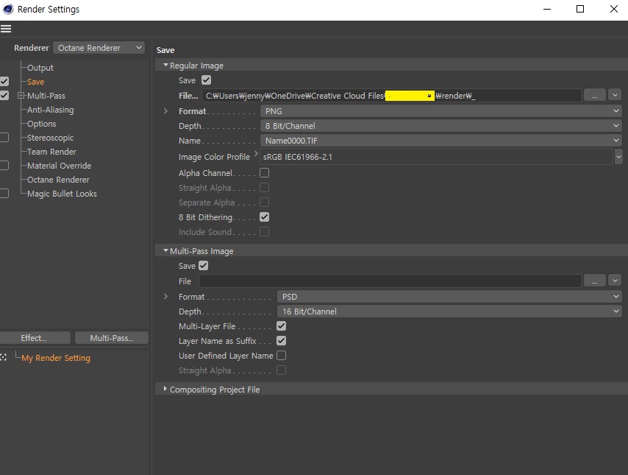This screenshot has height=475, width=628.
Task: Click the Effect... button
Action: 35,338
